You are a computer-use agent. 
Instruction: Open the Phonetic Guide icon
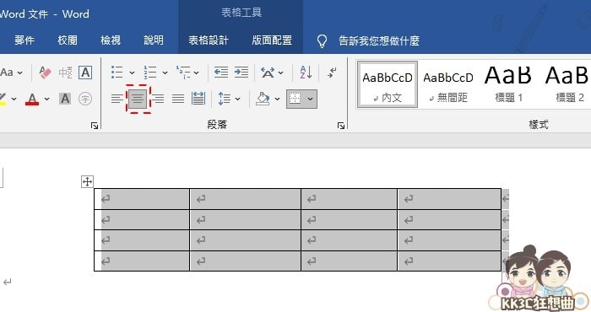coord(65,73)
